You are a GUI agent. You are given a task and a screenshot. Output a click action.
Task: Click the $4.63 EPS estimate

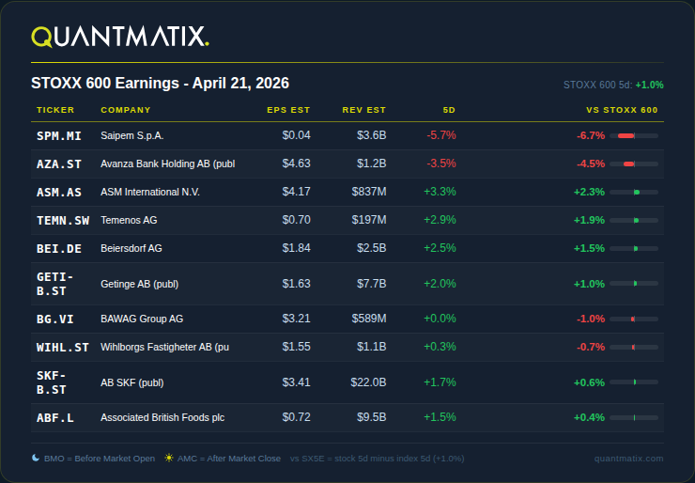(297, 164)
